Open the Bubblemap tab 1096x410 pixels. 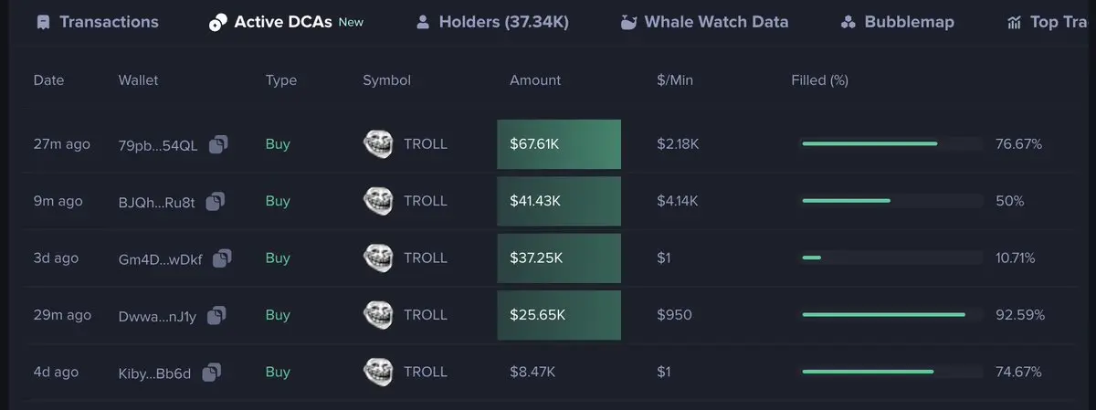[x=898, y=22]
